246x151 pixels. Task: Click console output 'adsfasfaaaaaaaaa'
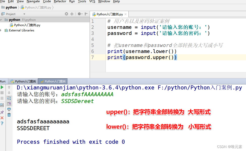(43, 122)
